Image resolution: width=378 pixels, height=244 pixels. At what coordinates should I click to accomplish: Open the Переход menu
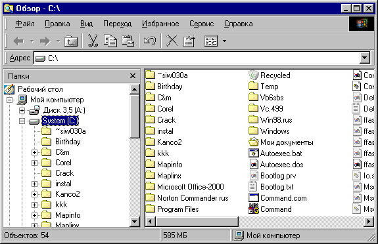point(118,24)
